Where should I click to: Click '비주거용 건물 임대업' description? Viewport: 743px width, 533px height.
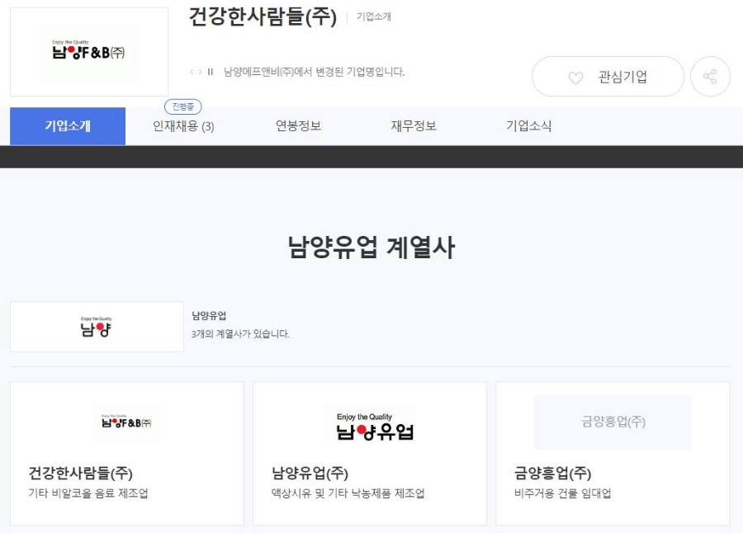(x=562, y=493)
